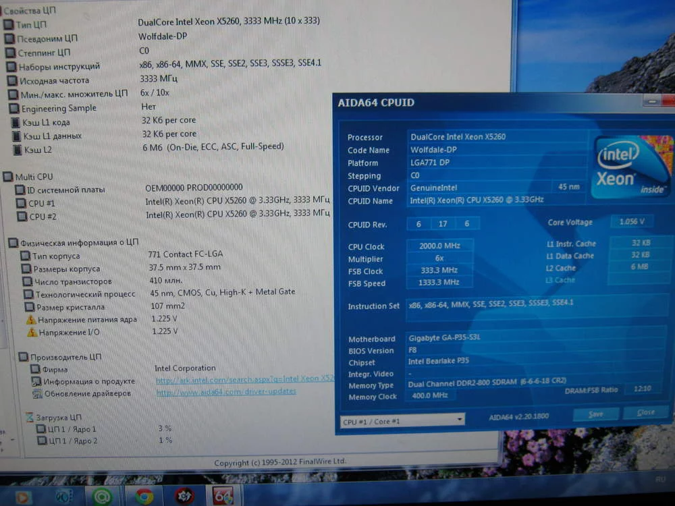Click the Platform field 'LGA771 DP'
Image resolution: width=675 pixels, height=506 pixels.
497,162
